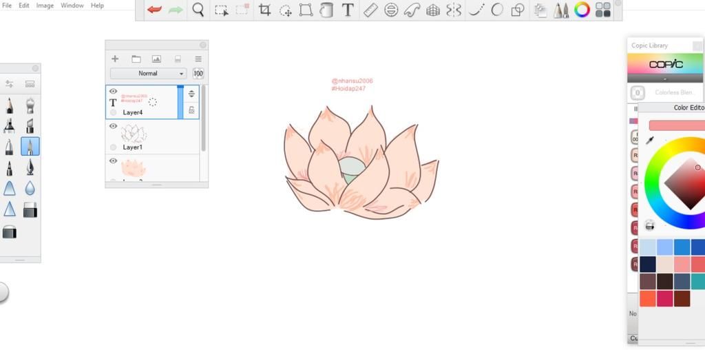Select the Quick Transform tool

286,10
